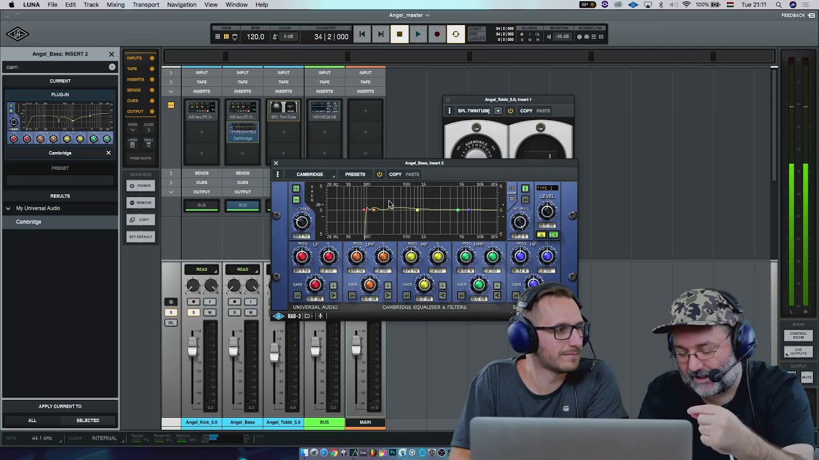Click COPY in the Cambridge plug-in header
Viewport: 819px width, 460px height.
coord(395,174)
